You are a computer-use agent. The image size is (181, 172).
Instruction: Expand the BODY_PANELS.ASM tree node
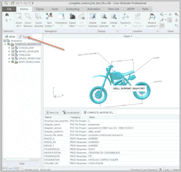pyautogui.click(x=10, y=62)
